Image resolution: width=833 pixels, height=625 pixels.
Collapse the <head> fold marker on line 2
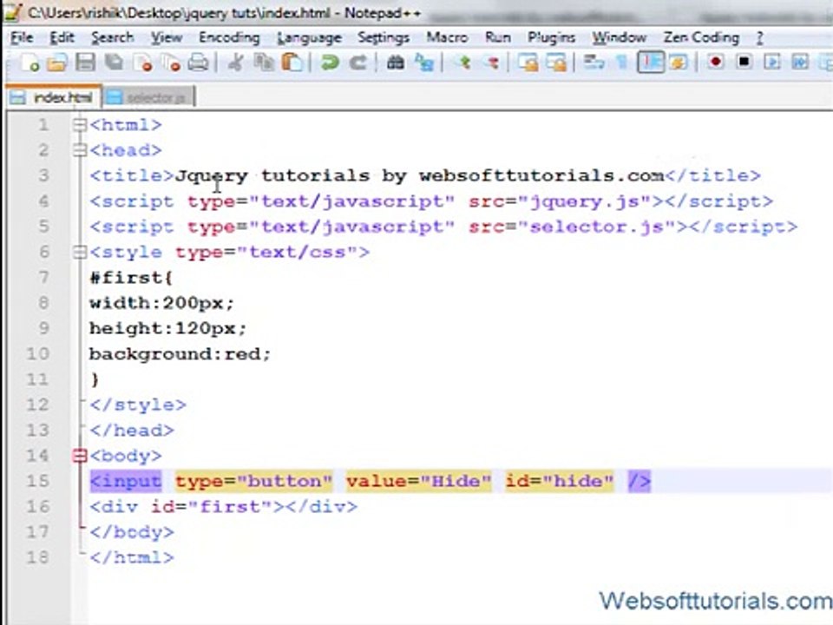80,151
